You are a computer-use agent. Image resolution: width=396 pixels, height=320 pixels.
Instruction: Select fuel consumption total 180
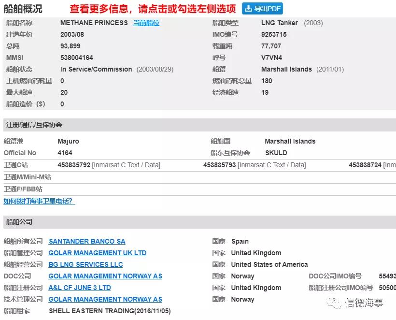(267, 81)
